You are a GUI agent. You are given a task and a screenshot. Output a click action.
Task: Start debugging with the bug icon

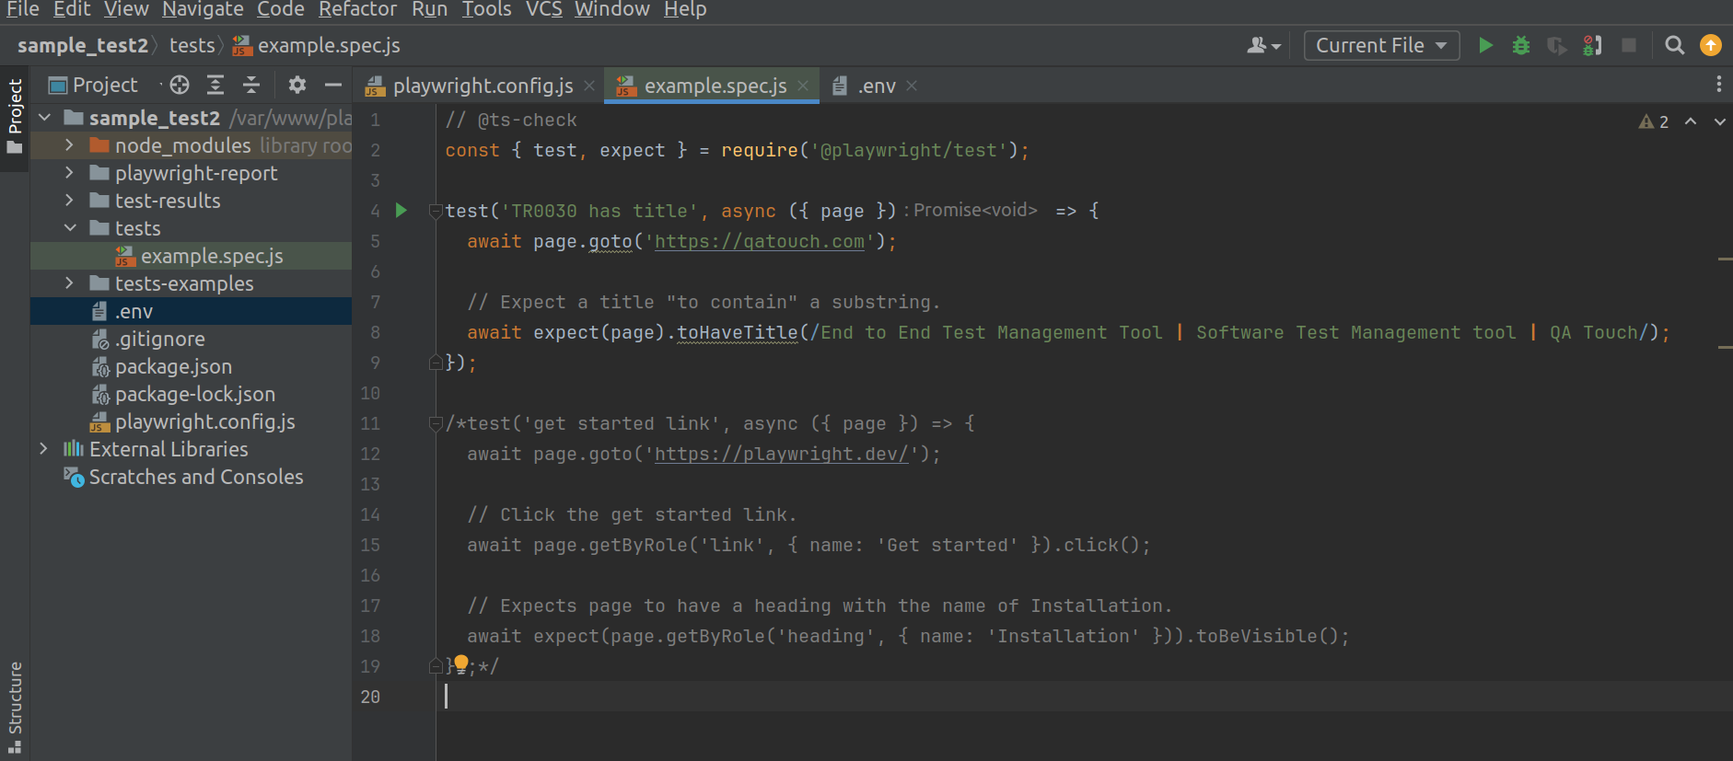click(x=1521, y=45)
